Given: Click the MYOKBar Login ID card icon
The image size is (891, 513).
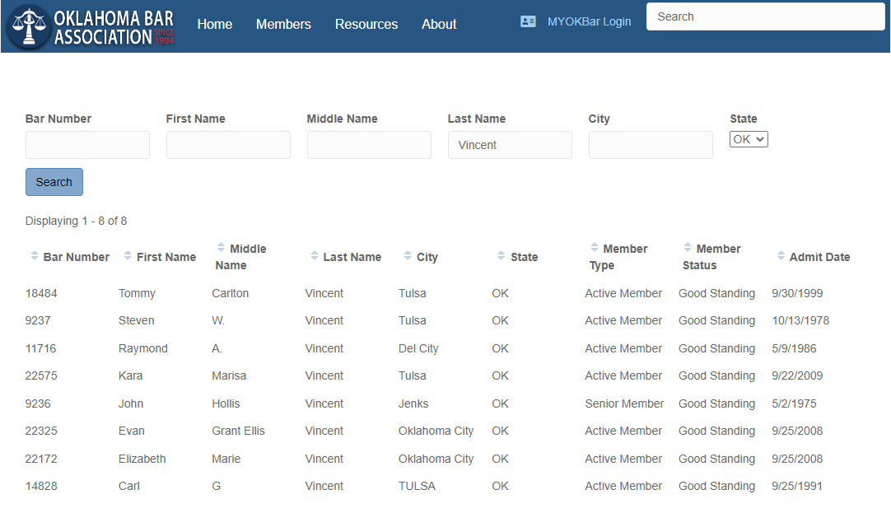Looking at the screenshot, I should pos(528,21).
